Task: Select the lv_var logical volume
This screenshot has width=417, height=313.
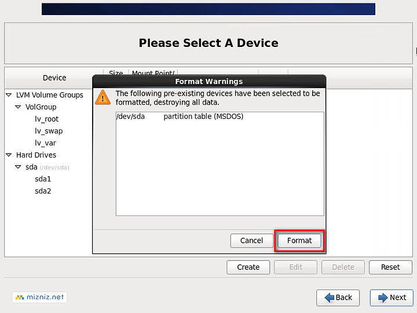Action: point(45,143)
